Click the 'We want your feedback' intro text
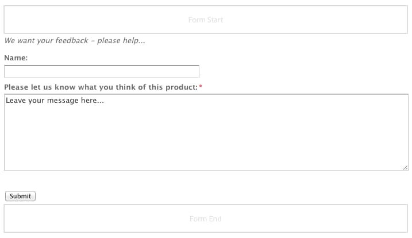This screenshot has height=238, width=412. 75,41
